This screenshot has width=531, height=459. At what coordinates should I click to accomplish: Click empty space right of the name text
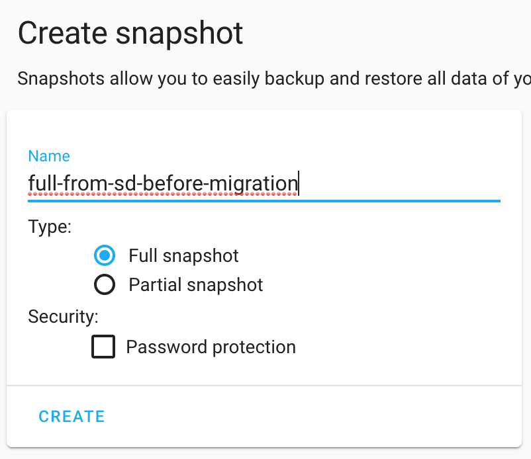click(397, 182)
